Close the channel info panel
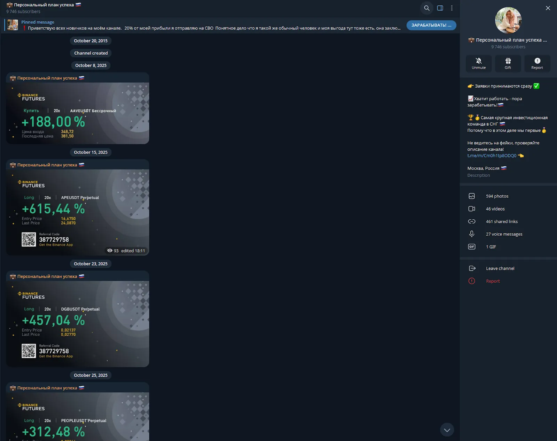This screenshot has height=441, width=557. (548, 8)
